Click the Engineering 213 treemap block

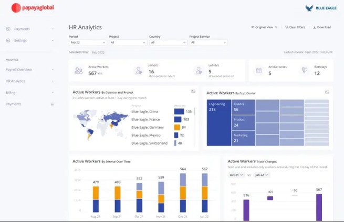point(219,123)
